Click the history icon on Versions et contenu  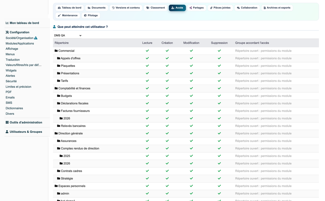point(113,8)
